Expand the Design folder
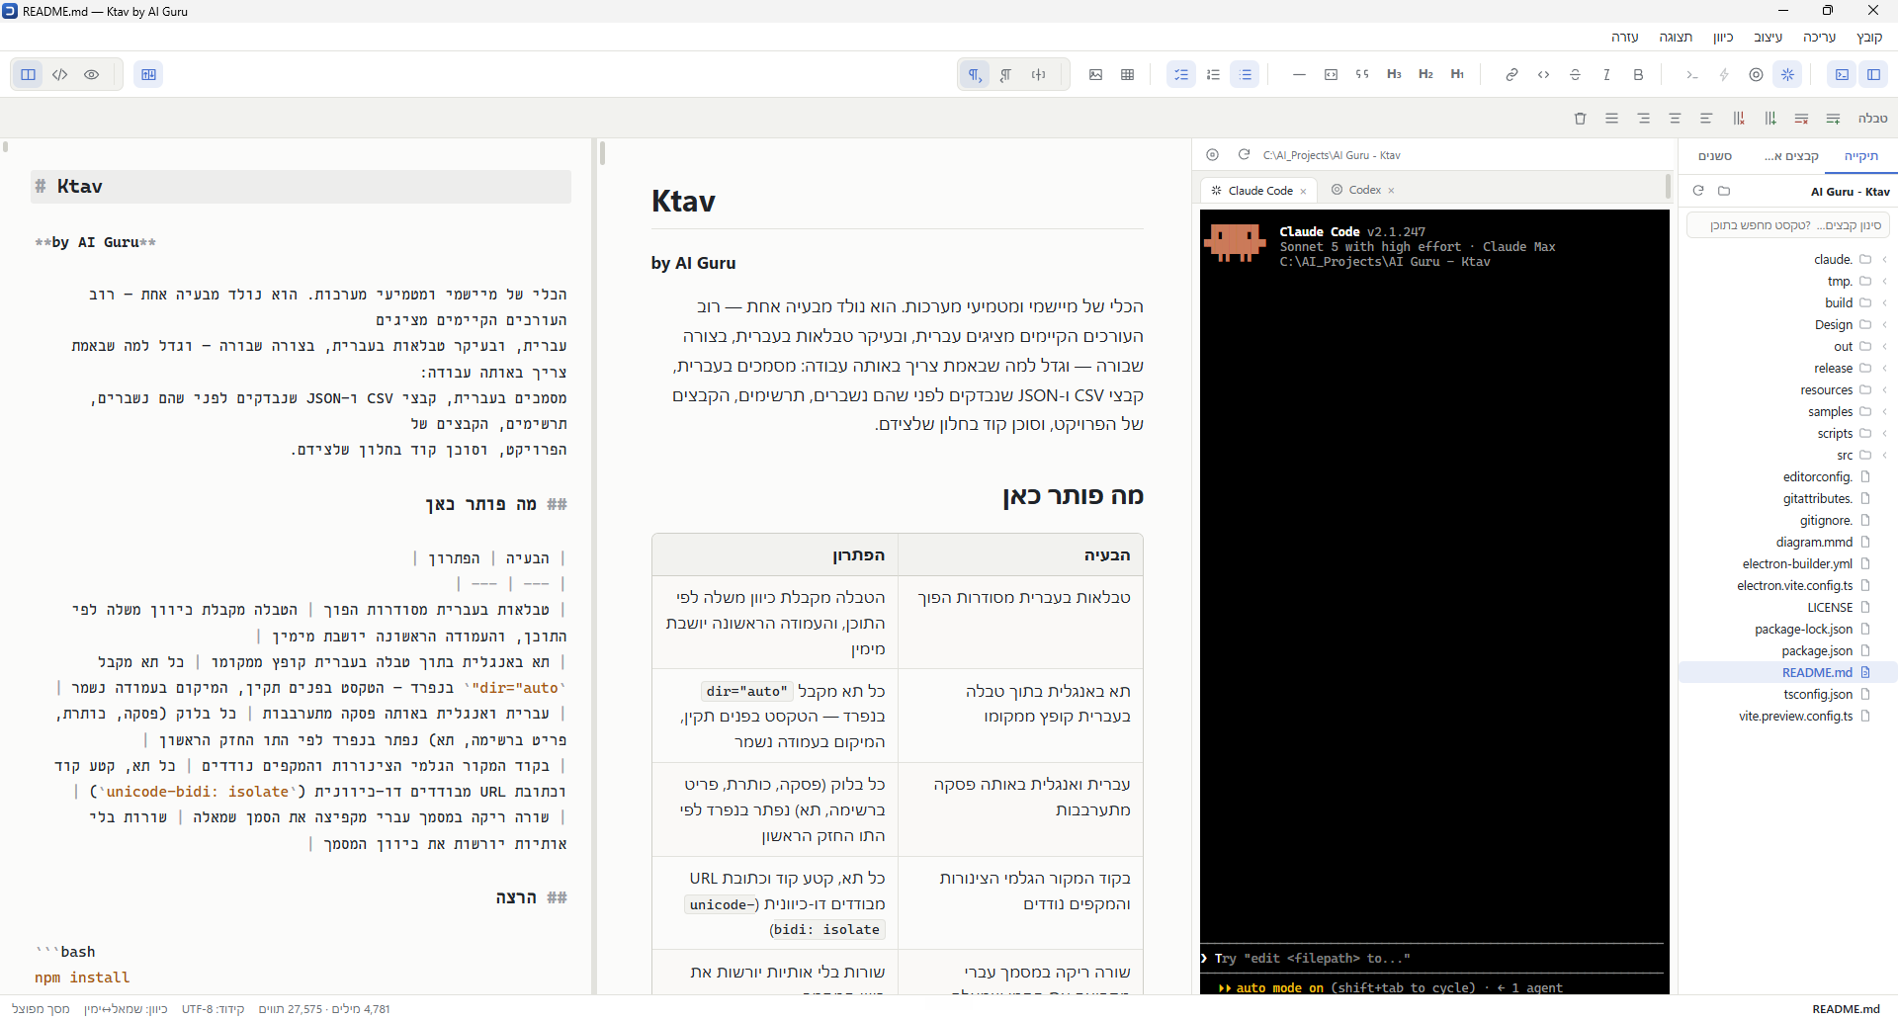The image size is (1898, 1020). click(1788, 324)
